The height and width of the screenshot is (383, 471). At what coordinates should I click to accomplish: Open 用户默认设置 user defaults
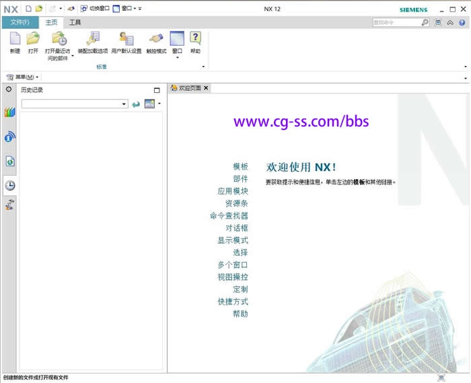[x=126, y=40]
